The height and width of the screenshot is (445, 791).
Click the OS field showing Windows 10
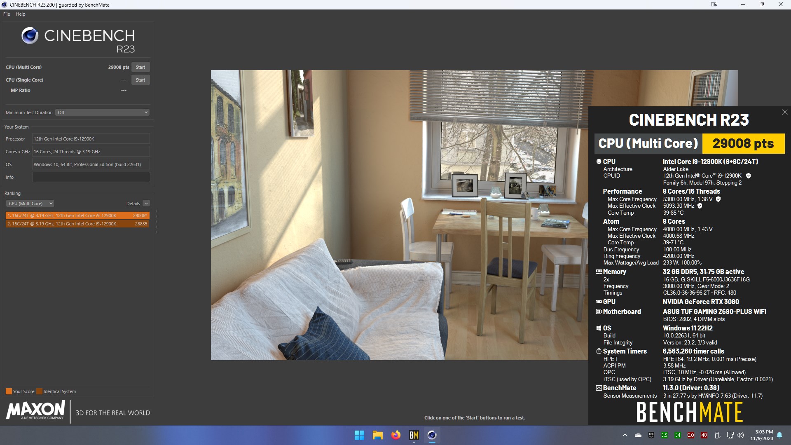pyautogui.click(x=91, y=164)
